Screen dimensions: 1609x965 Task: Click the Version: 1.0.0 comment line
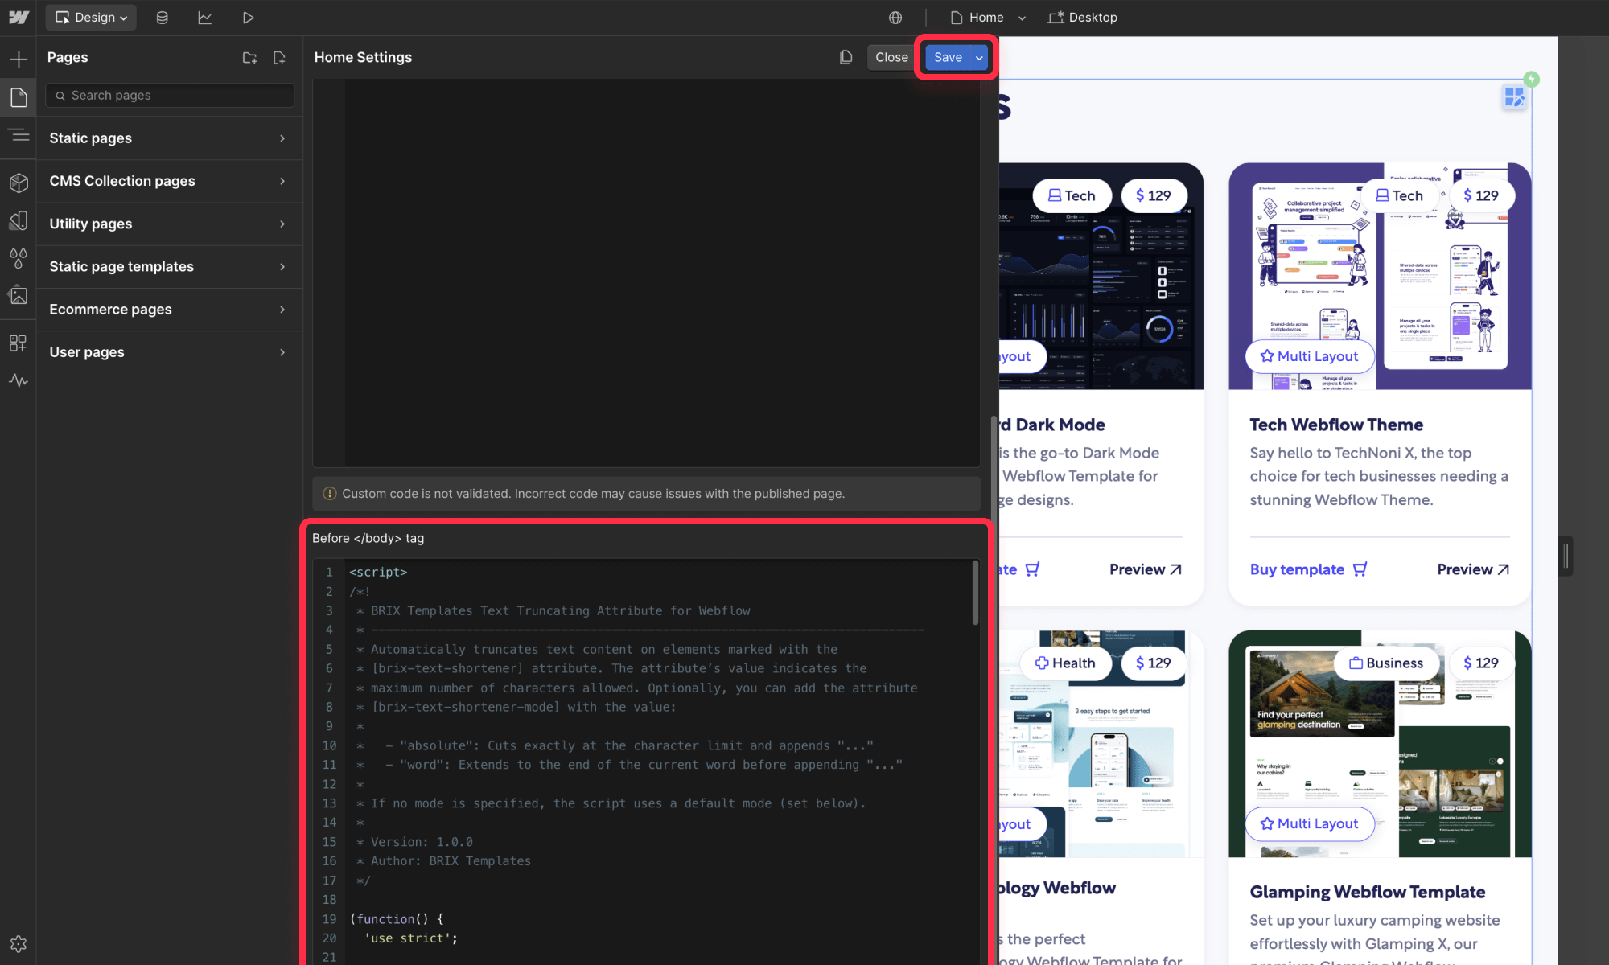tap(414, 842)
